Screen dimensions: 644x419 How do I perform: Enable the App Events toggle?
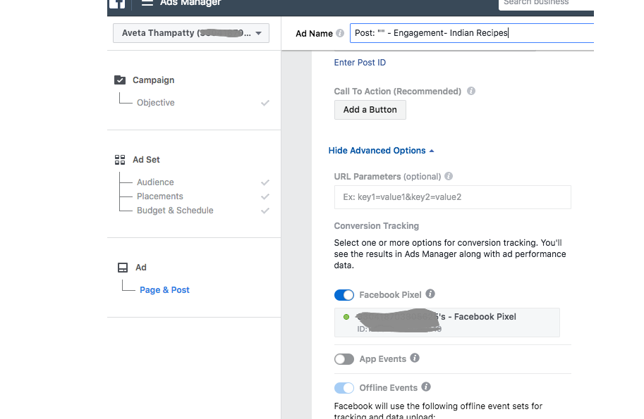(344, 359)
